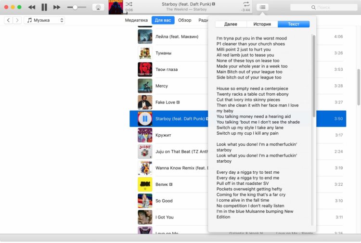361x243 pixels.
Task: Skip to next track with fast-forward
Action: point(57,7)
